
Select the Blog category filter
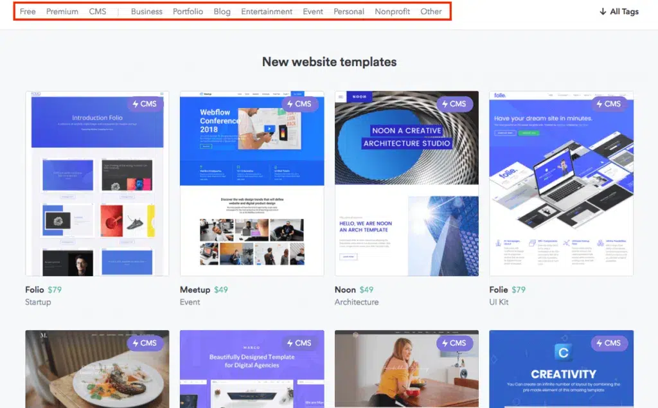[x=222, y=12]
